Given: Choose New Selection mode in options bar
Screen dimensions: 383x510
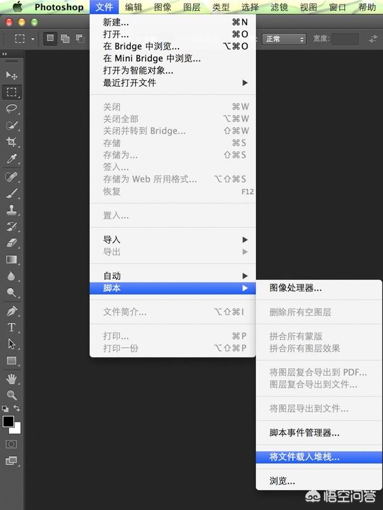Looking at the screenshot, I should [x=50, y=38].
